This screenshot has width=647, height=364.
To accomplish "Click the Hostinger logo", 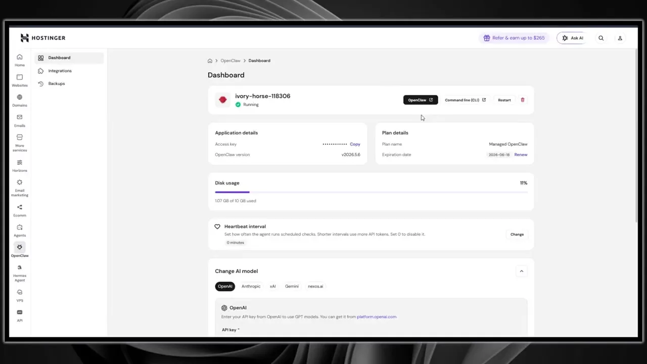I will click(43, 38).
